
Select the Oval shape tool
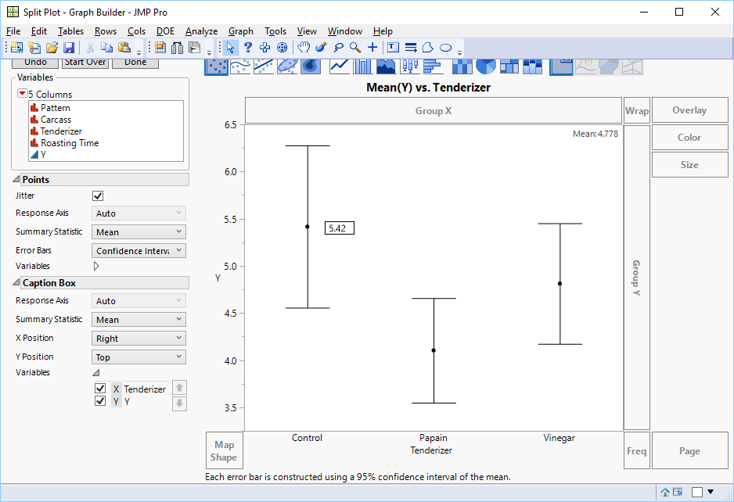446,47
